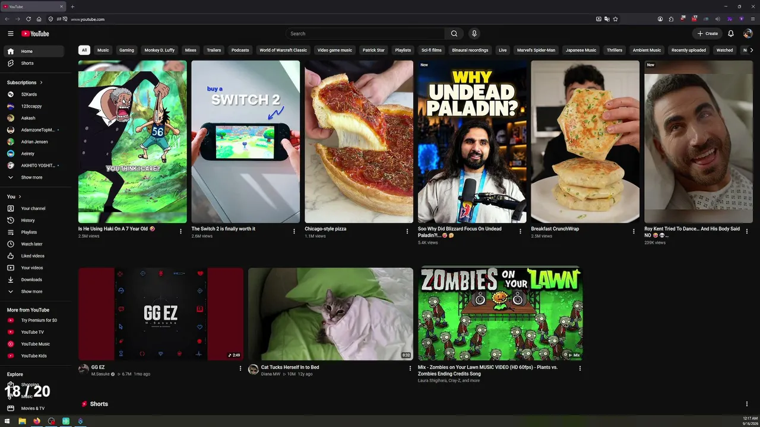Select the Patrick Star filter chip
Screen dimensions: 760x427
point(373,50)
